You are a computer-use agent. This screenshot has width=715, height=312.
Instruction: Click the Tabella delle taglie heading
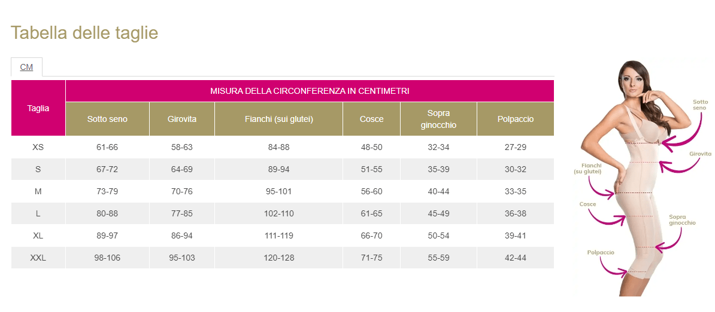click(x=84, y=33)
